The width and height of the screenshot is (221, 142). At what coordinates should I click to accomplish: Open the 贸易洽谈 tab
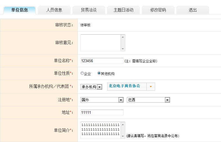pyautogui.click(x=89, y=10)
